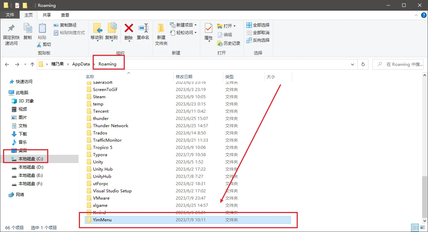Switch to the 查看 View tab

click(x=65, y=15)
